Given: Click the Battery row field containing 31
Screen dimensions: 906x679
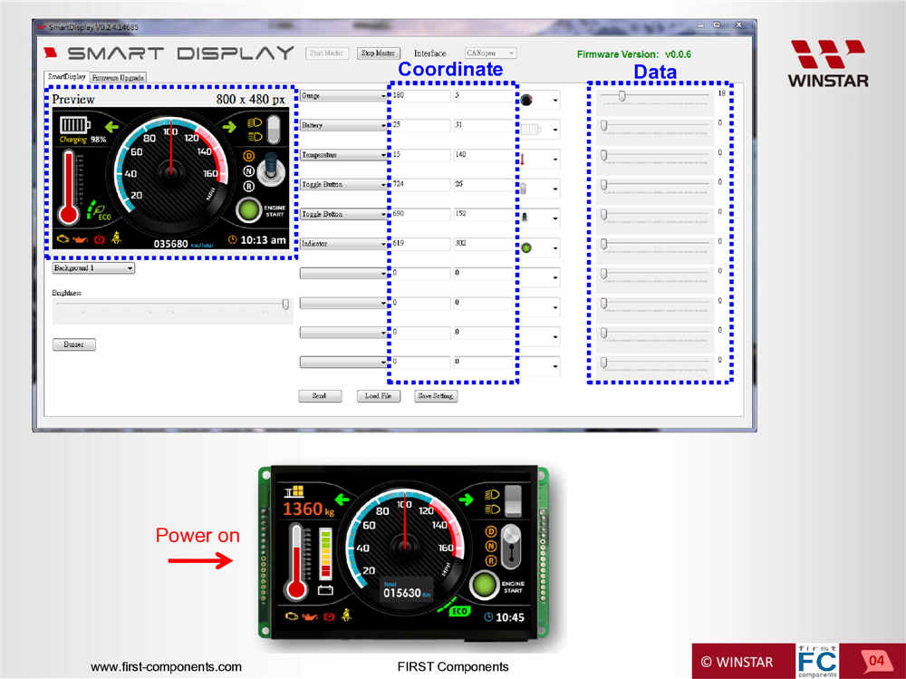Looking at the screenshot, I should (483, 125).
